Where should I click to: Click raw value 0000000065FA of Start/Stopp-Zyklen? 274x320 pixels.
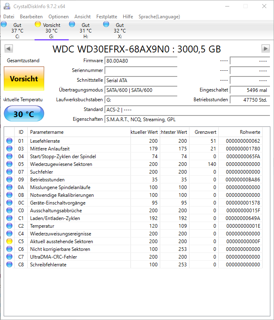tap(243, 157)
